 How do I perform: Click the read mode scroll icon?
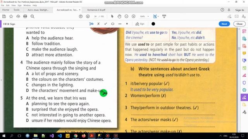click(x=164, y=16)
